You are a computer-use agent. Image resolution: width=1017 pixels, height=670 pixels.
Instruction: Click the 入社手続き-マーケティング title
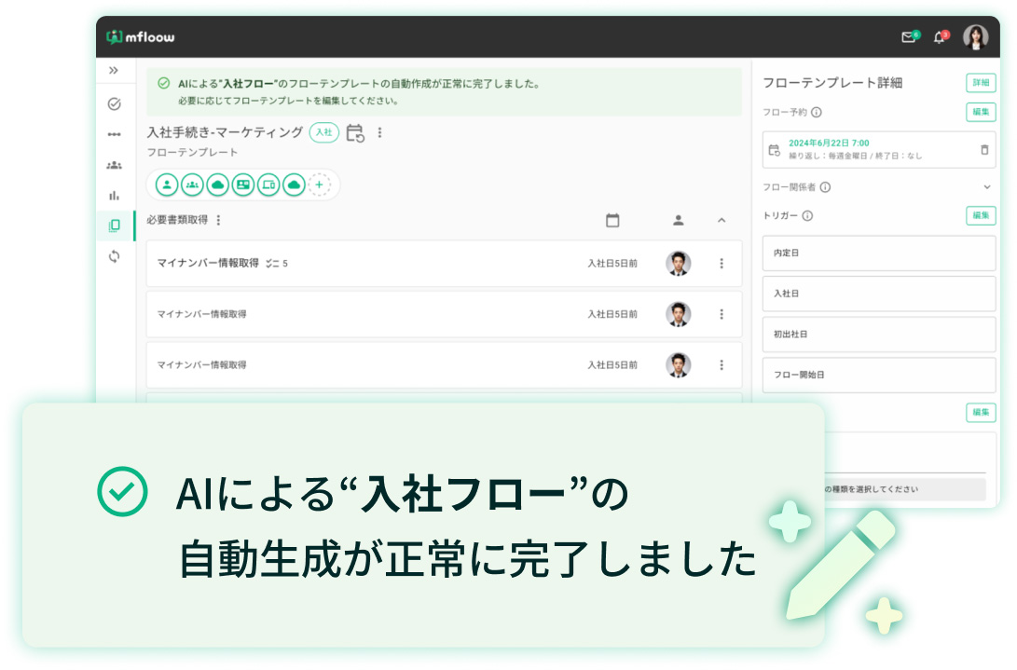click(x=225, y=132)
